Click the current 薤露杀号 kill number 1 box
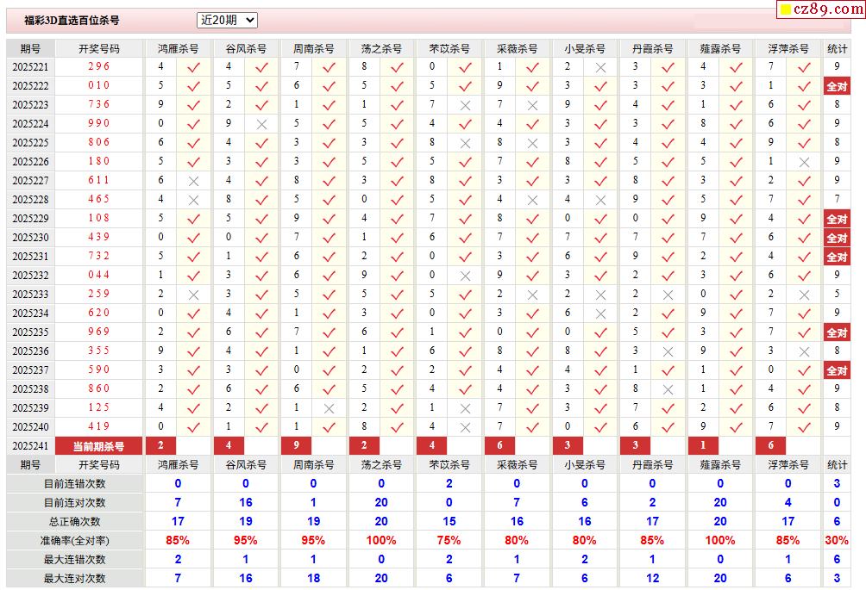The image size is (866, 590). [x=703, y=445]
